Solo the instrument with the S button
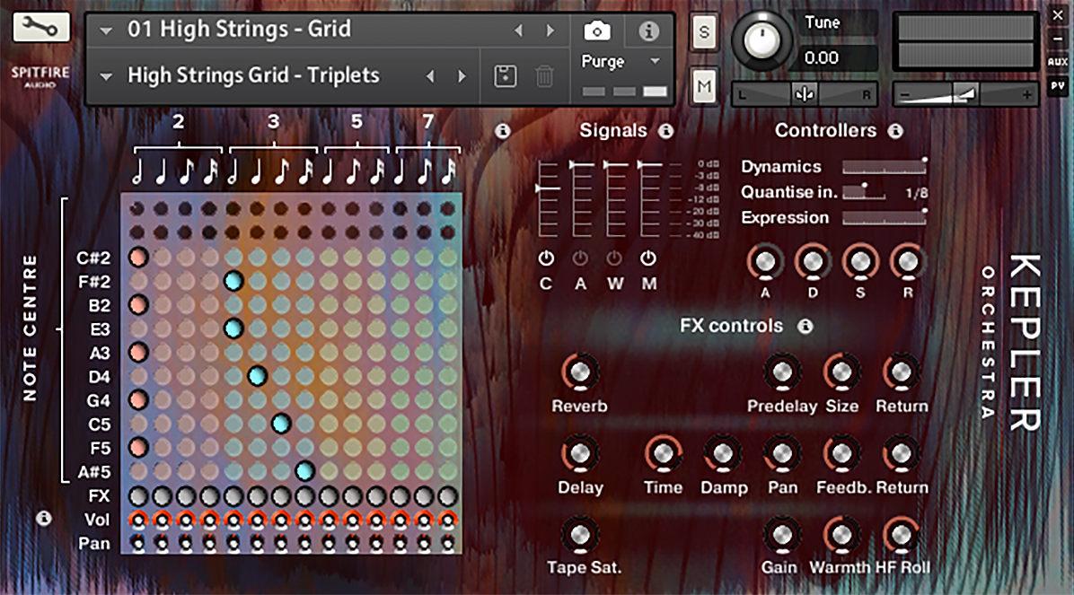1074x595 pixels. click(x=703, y=31)
